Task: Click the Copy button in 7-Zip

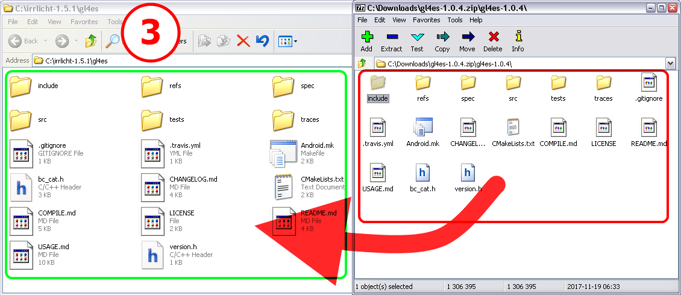Action: [442, 41]
